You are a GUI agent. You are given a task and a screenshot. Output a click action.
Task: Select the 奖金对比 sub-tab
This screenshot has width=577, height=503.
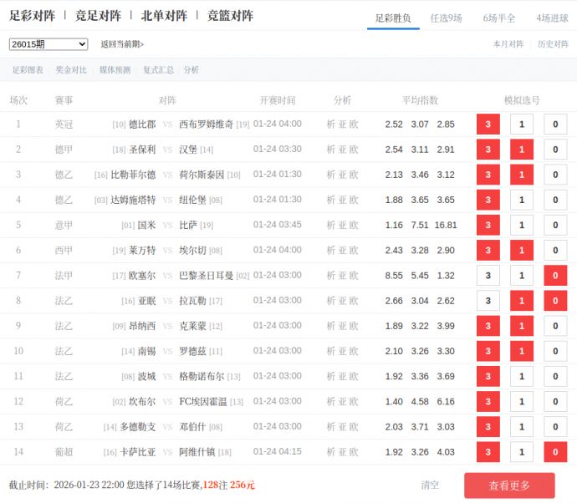point(71,70)
